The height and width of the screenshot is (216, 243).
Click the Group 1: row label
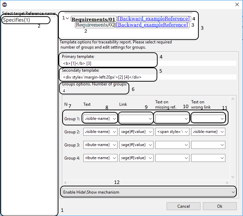click(x=72, y=119)
